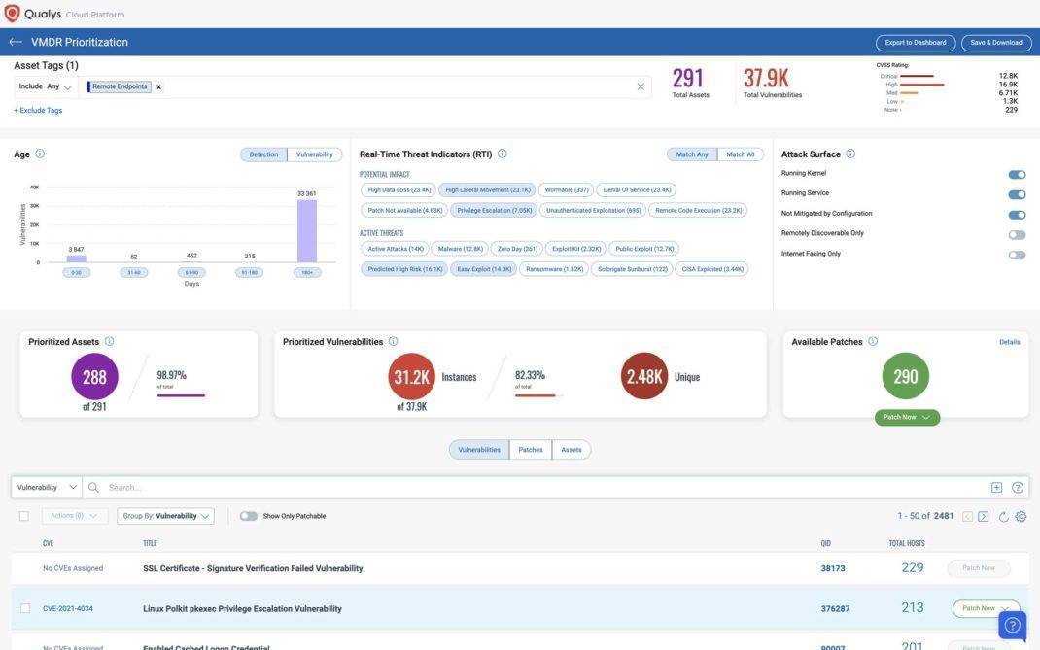Click the add-column plus icon by search

[x=996, y=488]
